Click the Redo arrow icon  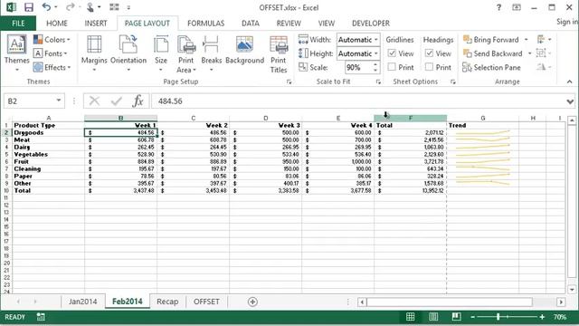point(70,7)
